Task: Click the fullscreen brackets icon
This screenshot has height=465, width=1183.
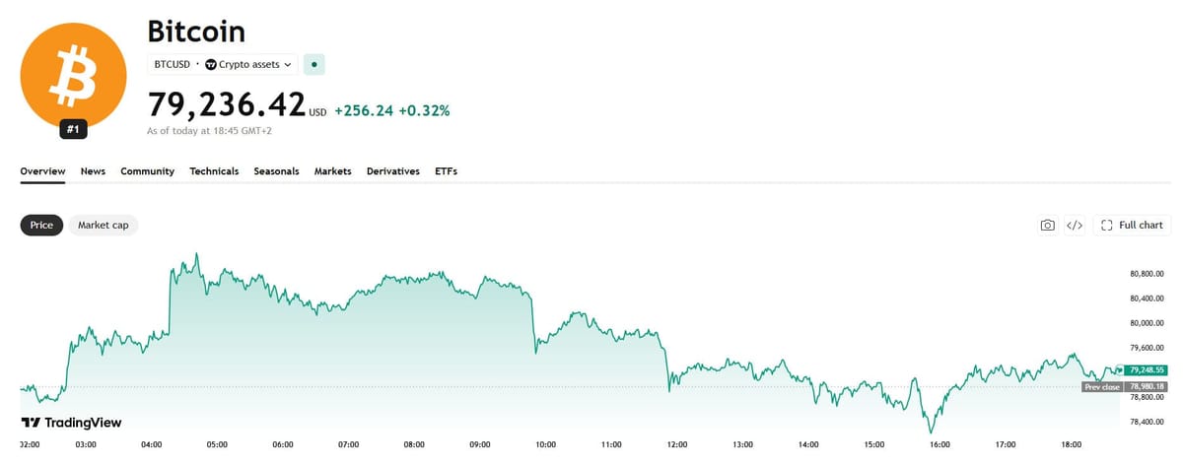Action: click(1106, 226)
